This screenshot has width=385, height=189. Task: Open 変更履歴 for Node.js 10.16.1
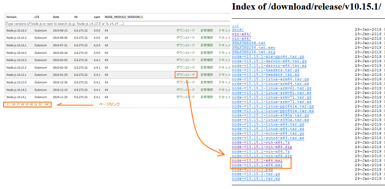207,45
